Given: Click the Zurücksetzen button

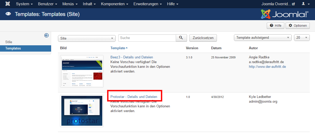Looking at the screenshot, I should tap(203, 38).
